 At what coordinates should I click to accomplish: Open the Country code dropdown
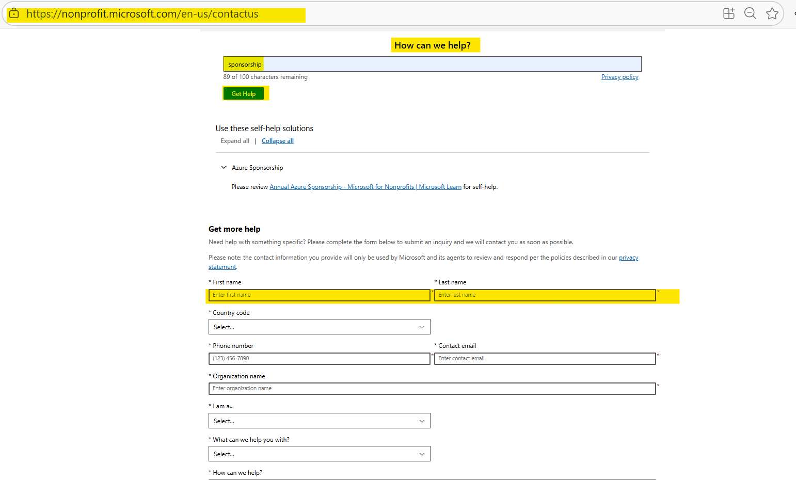pos(319,327)
